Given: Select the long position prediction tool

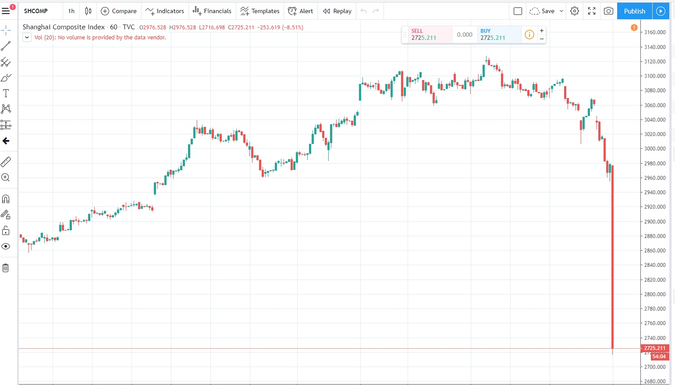Looking at the screenshot, I should tap(6, 125).
